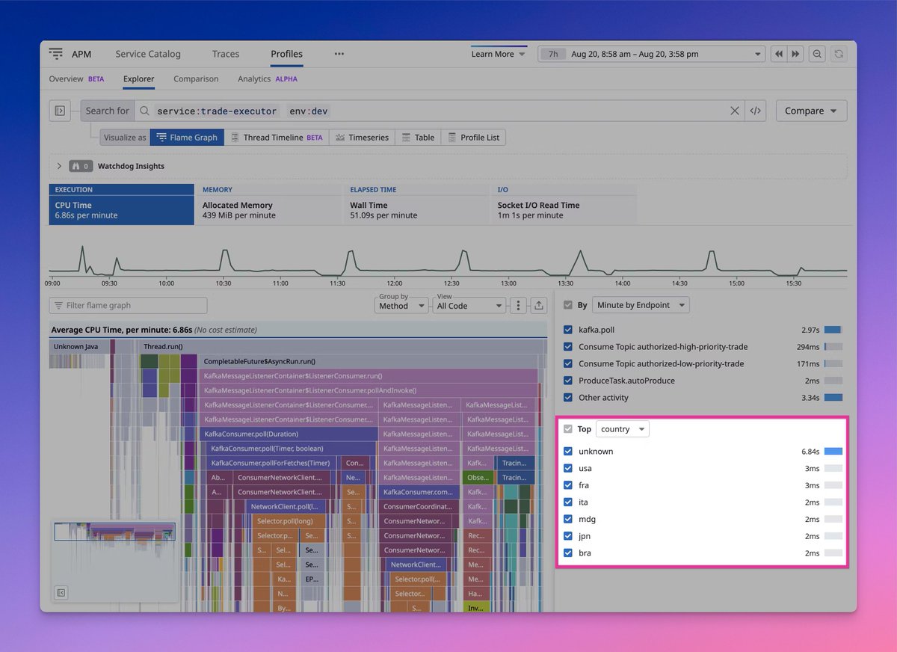Click the Learn More link

tap(493, 54)
